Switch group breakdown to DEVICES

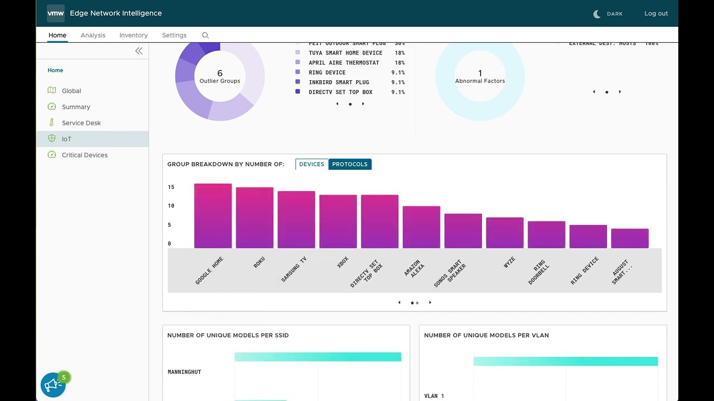(311, 164)
